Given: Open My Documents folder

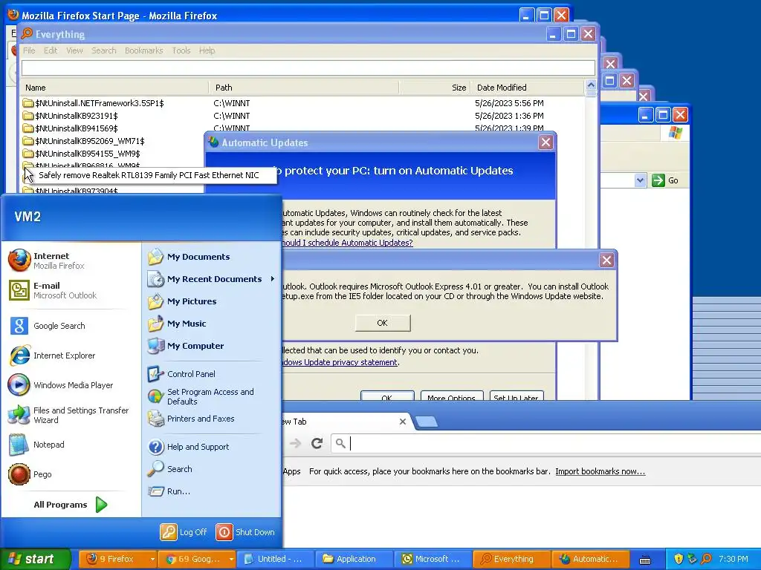Looking at the screenshot, I should coord(188,256).
